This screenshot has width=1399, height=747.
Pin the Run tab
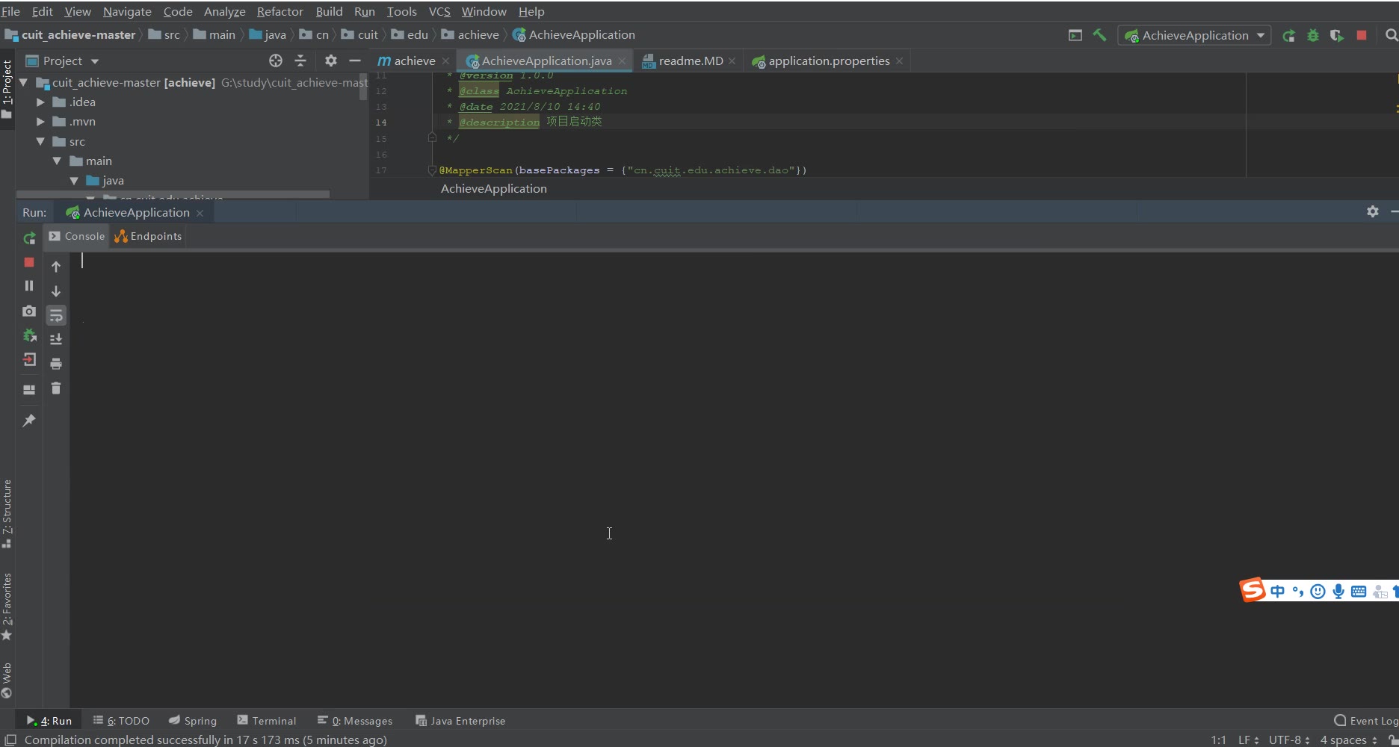[x=29, y=421]
